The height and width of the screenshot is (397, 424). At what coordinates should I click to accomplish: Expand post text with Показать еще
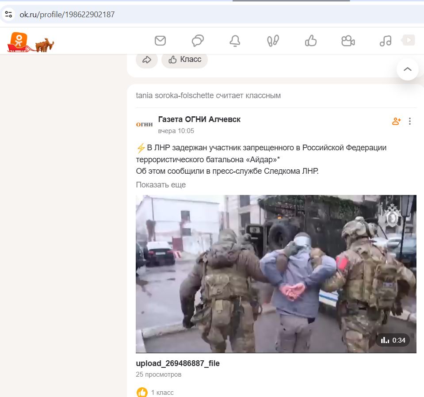pos(160,185)
